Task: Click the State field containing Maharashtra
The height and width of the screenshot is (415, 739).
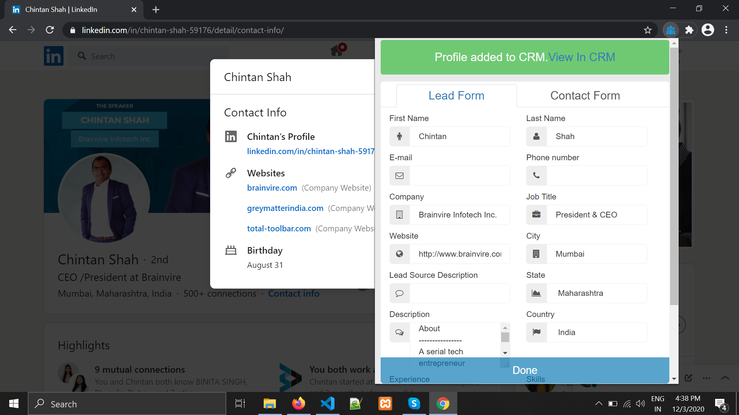Action: pyautogui.click(x=597, y=293)
